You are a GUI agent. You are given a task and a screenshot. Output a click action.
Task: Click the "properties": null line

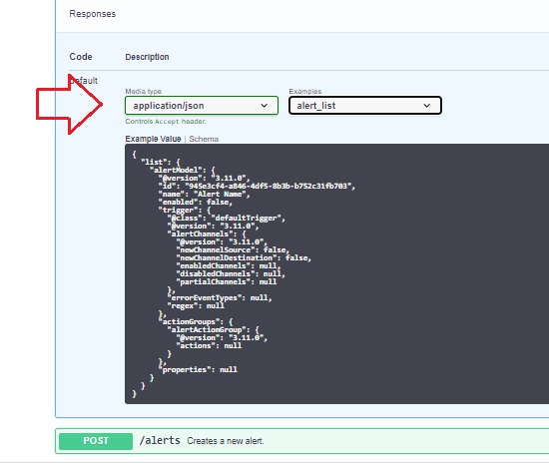coord(198,369)
